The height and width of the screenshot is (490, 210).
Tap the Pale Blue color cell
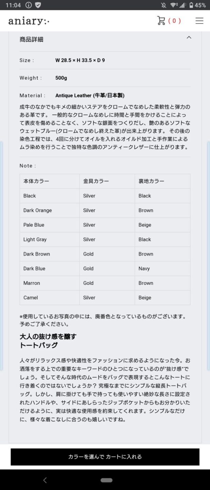coord(34,225)
